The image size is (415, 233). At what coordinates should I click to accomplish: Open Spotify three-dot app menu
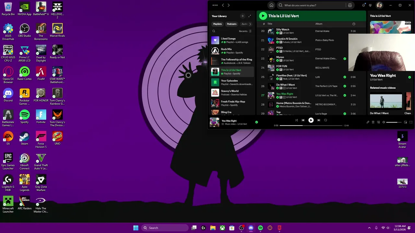pos(215,5)
